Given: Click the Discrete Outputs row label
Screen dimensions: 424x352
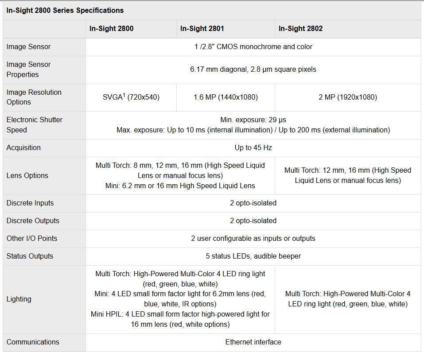Looking at the screenshot, I should pyautogui.click(x=33, y=221).
